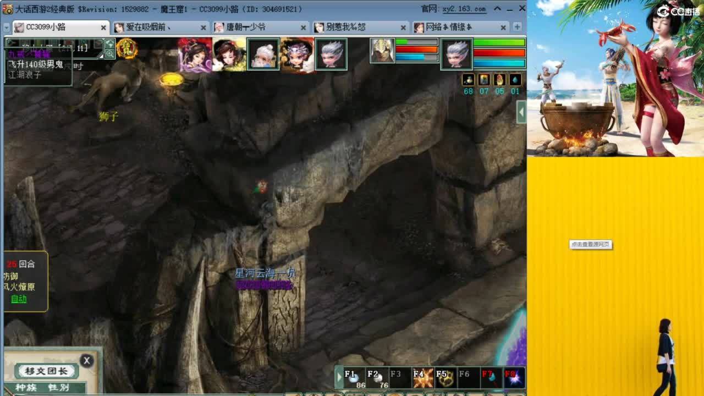The width and height of the screenshot is (704, 396).
Task: Open the 网络情缘 tab
Action: tap(461, 27)
